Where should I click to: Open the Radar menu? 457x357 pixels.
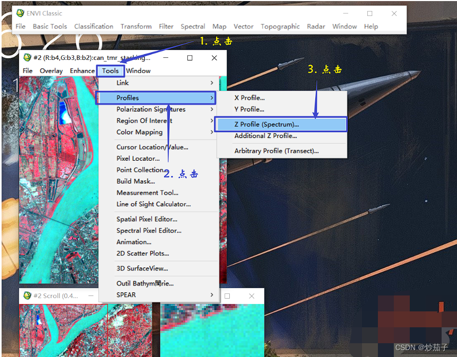316,27
